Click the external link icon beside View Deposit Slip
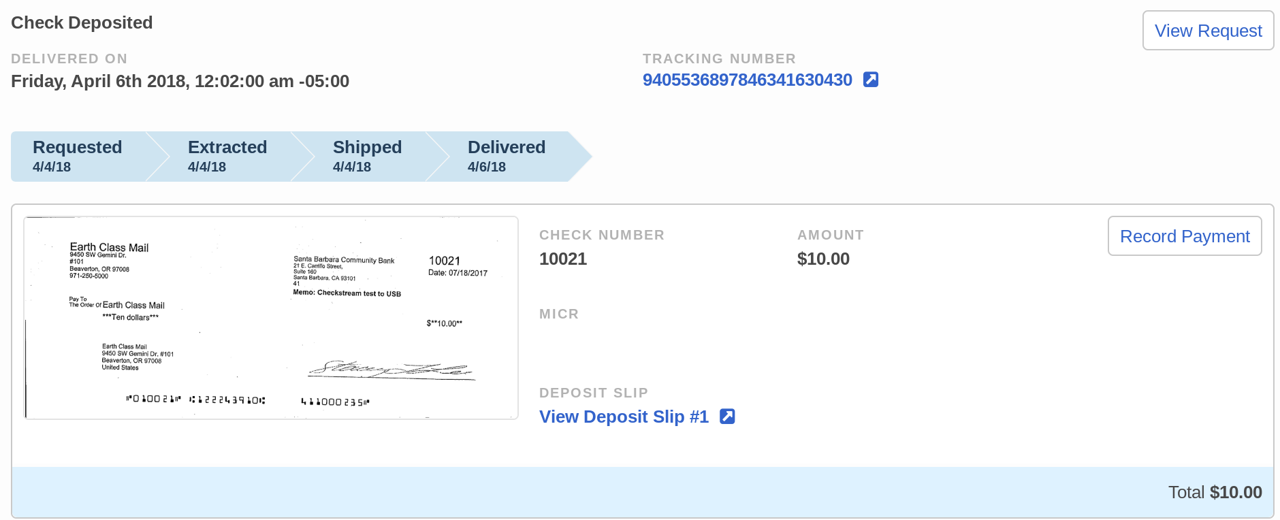1280x520 pixels. tap(727, 416)
